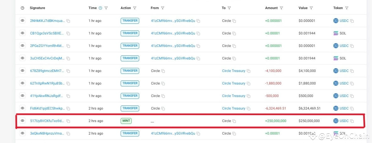The image size is (372, 143).
Task: Open the From column filter
Action: 163,8
